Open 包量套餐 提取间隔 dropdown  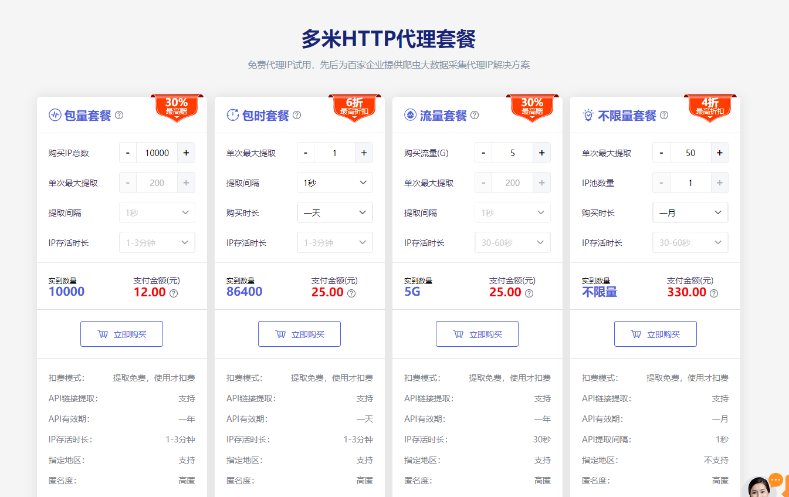(157, 212)
